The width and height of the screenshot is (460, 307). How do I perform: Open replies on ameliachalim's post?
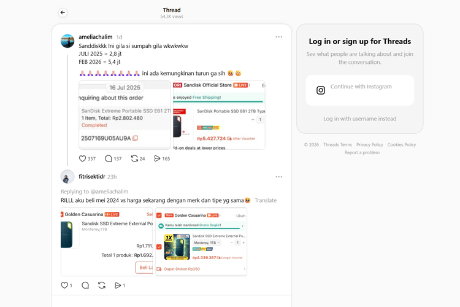click(x=109, y=158)
